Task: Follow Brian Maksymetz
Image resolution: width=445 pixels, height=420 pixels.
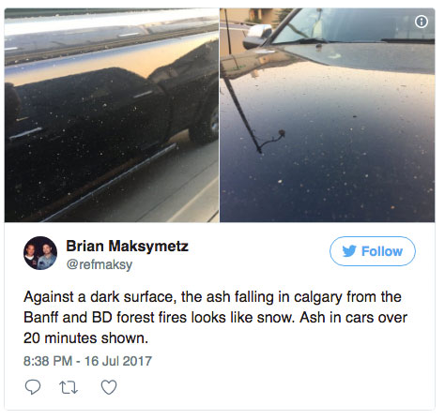Action: pos(373,251)
